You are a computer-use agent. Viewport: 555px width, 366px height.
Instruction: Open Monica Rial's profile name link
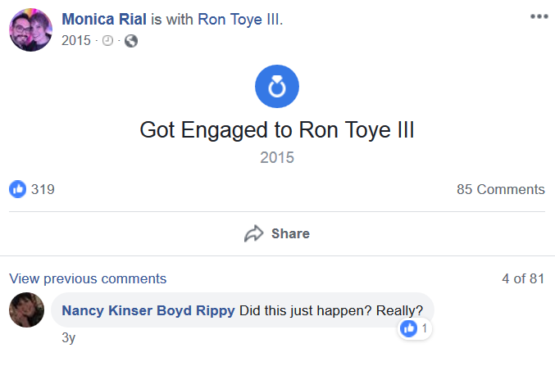click(104, 19)
